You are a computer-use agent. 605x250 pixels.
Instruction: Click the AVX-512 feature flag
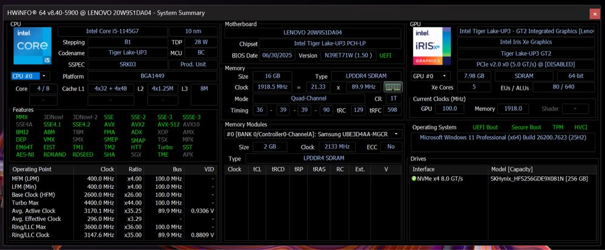169,125
